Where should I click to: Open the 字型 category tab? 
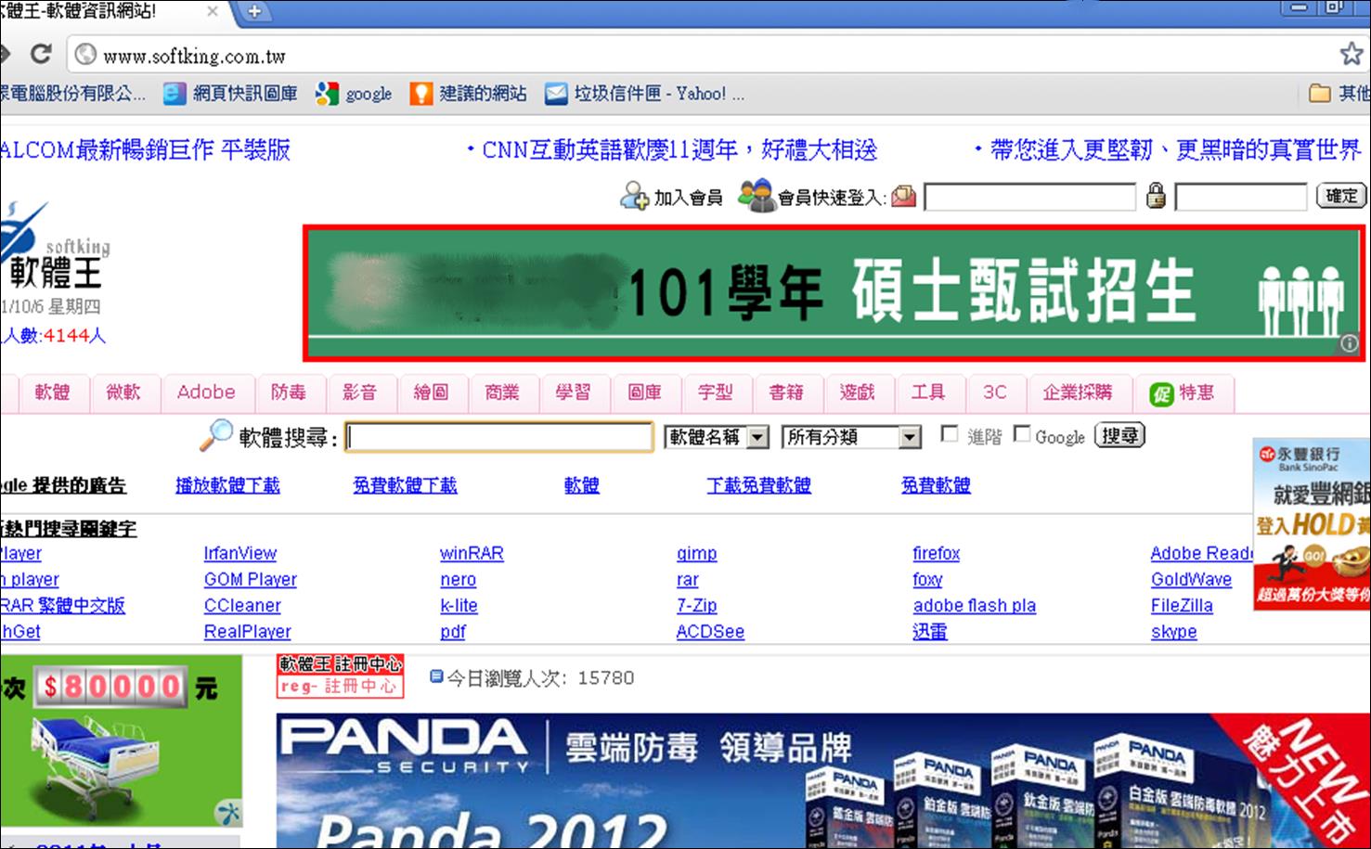click(x=715, y=392)
